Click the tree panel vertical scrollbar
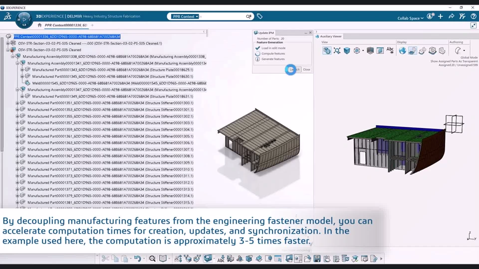The image size is (479, 269). pyautogui.click(x=2, y=95)
